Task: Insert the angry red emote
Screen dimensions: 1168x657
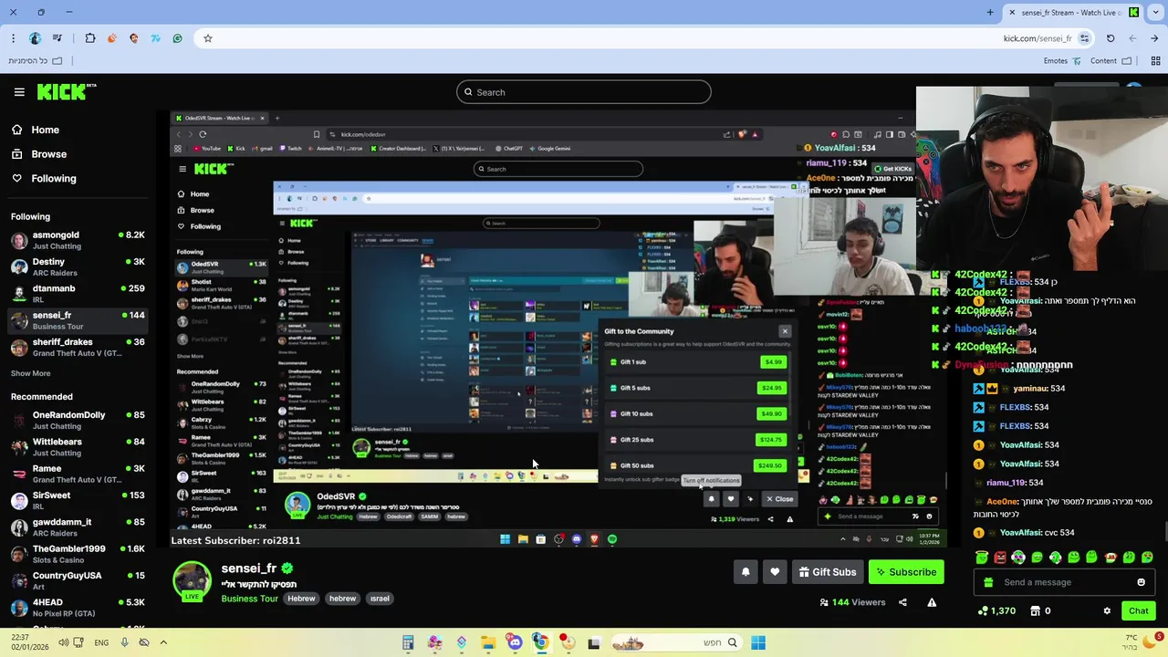Action: click(1000, 558)
